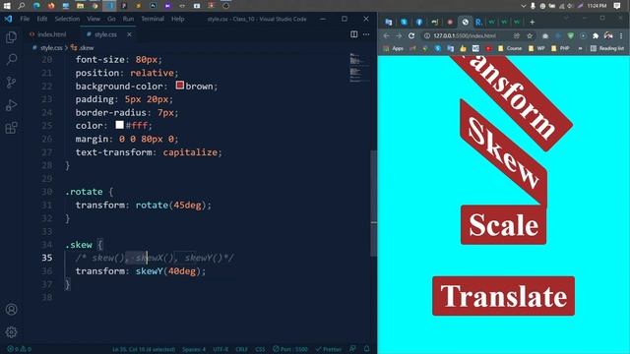Click the feedback icon in status bar
This screenshot has width=630, height=354.
[x=352, y=349]
